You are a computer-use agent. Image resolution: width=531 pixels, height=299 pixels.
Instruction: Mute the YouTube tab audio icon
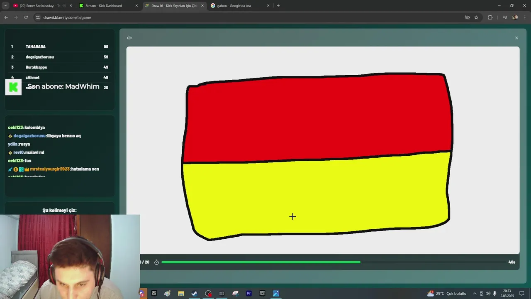tap(64, 6)
